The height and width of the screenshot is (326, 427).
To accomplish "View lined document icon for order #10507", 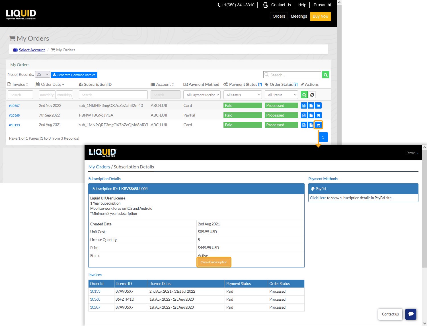I will tap(304, 106).
